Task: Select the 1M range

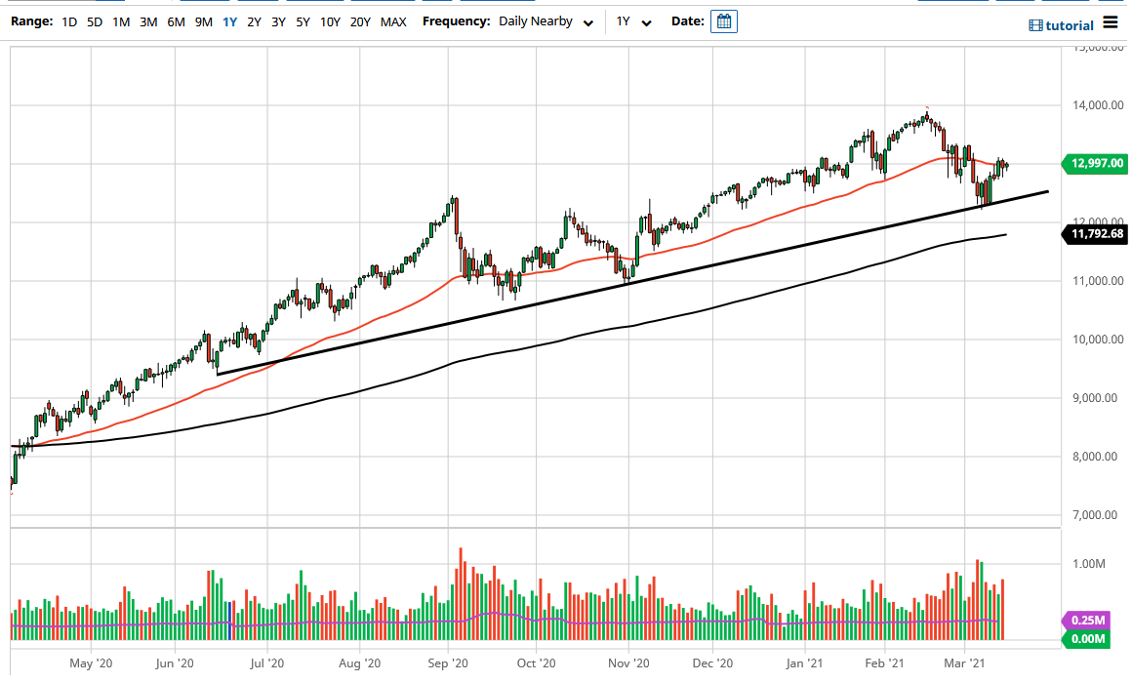Action: (x=120, y=20)
